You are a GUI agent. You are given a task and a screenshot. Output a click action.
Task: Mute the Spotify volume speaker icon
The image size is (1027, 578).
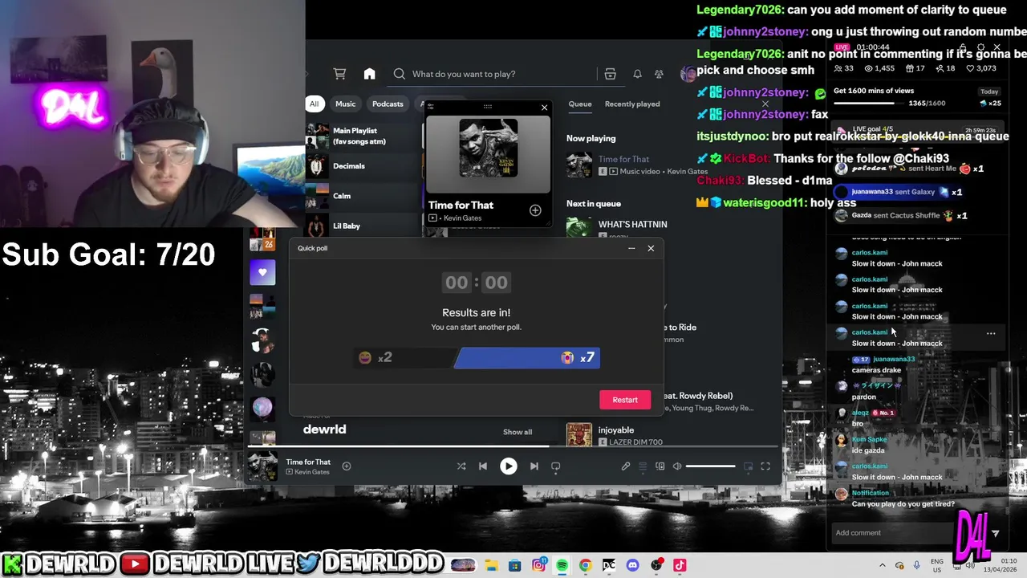coord(677,466)
